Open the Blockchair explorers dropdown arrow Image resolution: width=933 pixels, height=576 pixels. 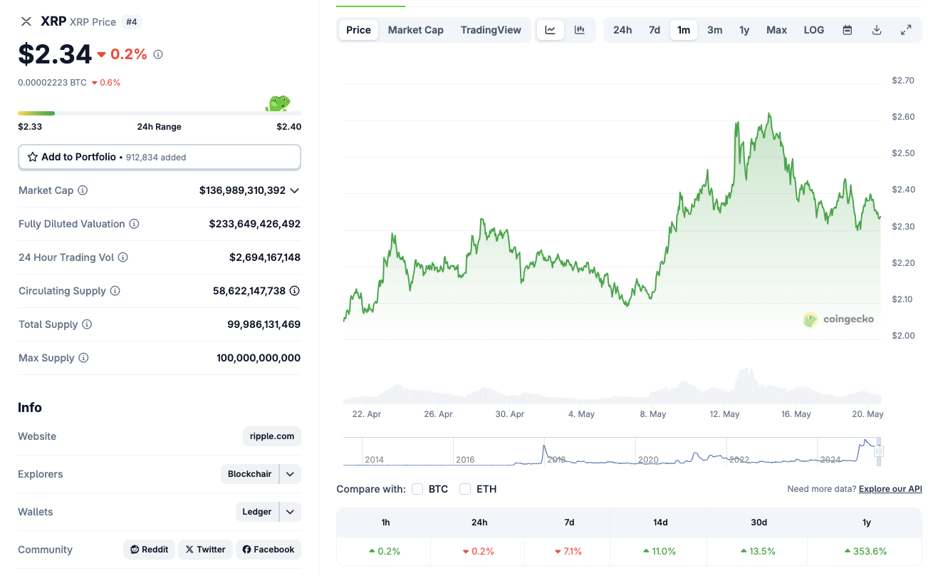click(x=290, y=474)
